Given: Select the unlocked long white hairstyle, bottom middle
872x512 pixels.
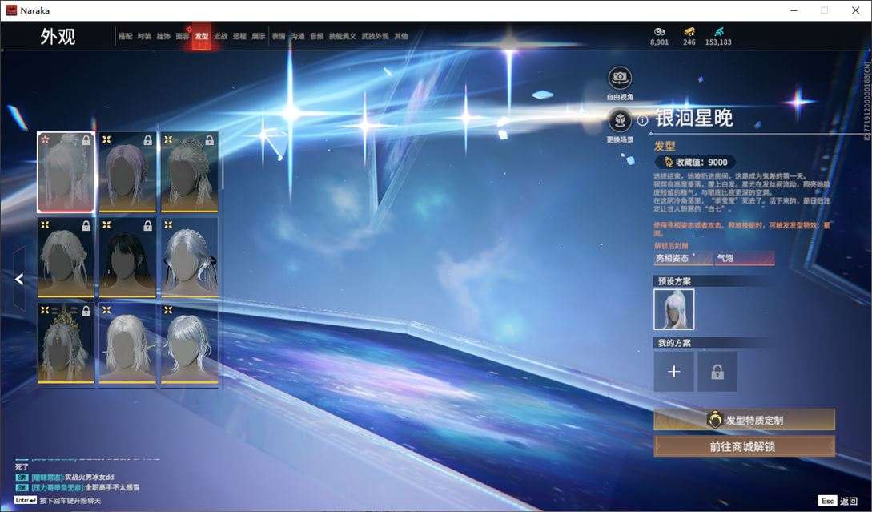Looking at the screenshot, I should click(127, 344).
